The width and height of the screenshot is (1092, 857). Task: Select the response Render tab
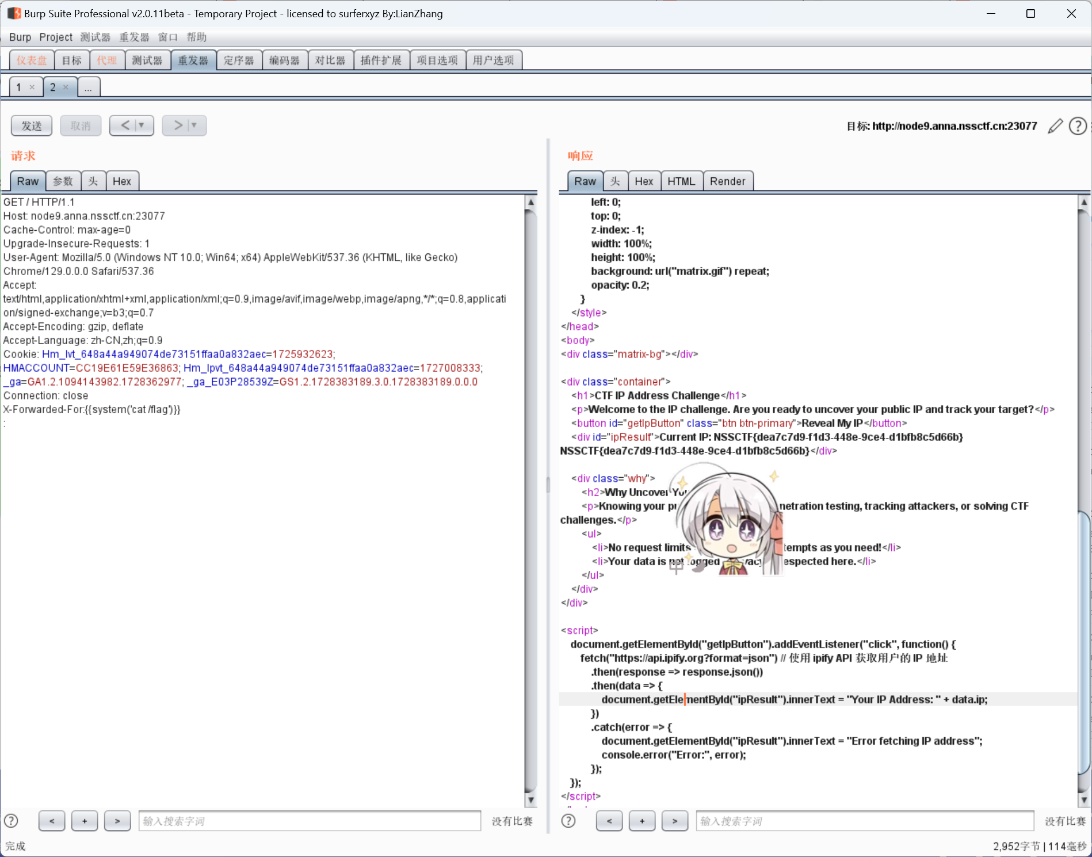pyautogui.click(x=728, y=181)
